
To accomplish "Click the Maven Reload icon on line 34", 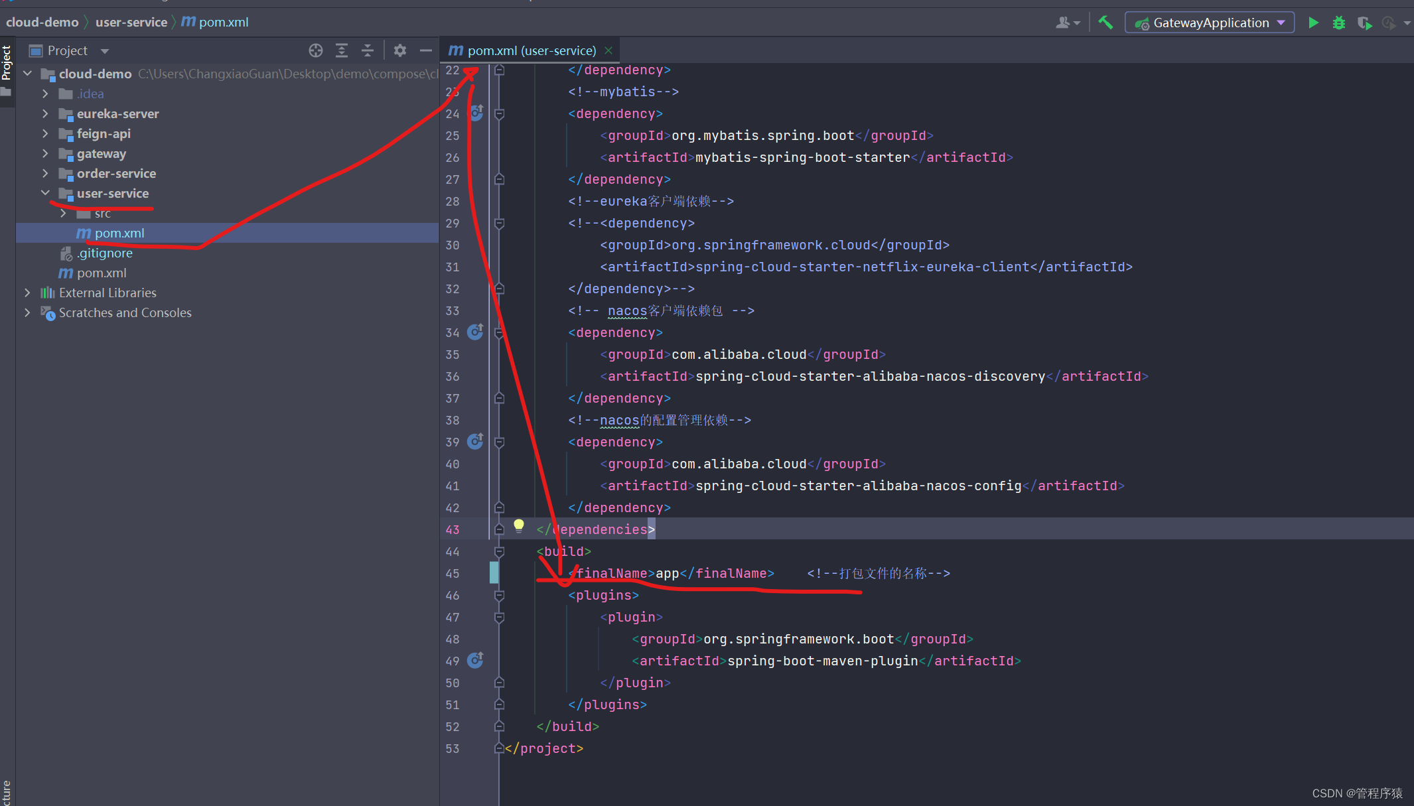I will click(476, 332).
